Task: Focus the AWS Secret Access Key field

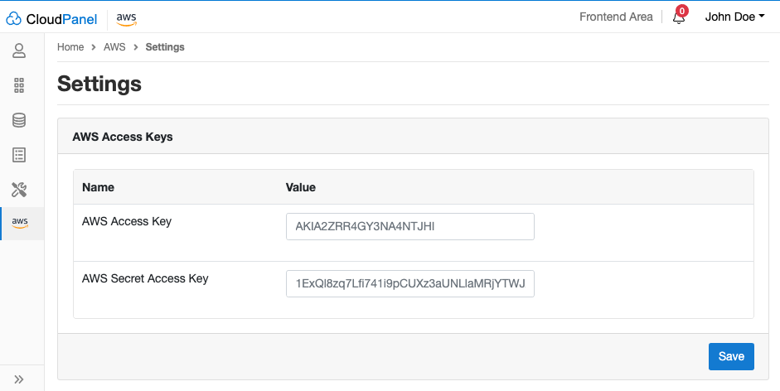Action: pyautogui.click(x=410, y=283)
